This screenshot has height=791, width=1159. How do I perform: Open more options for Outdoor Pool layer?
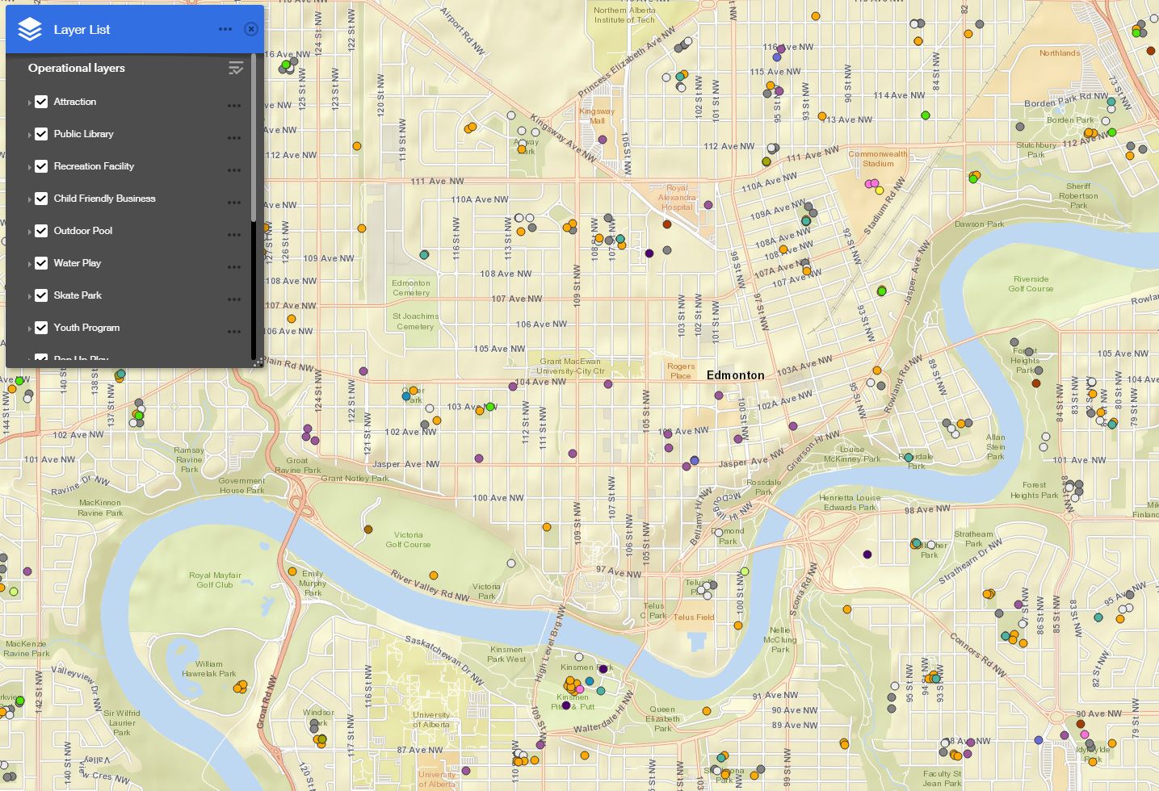(234, 235)
